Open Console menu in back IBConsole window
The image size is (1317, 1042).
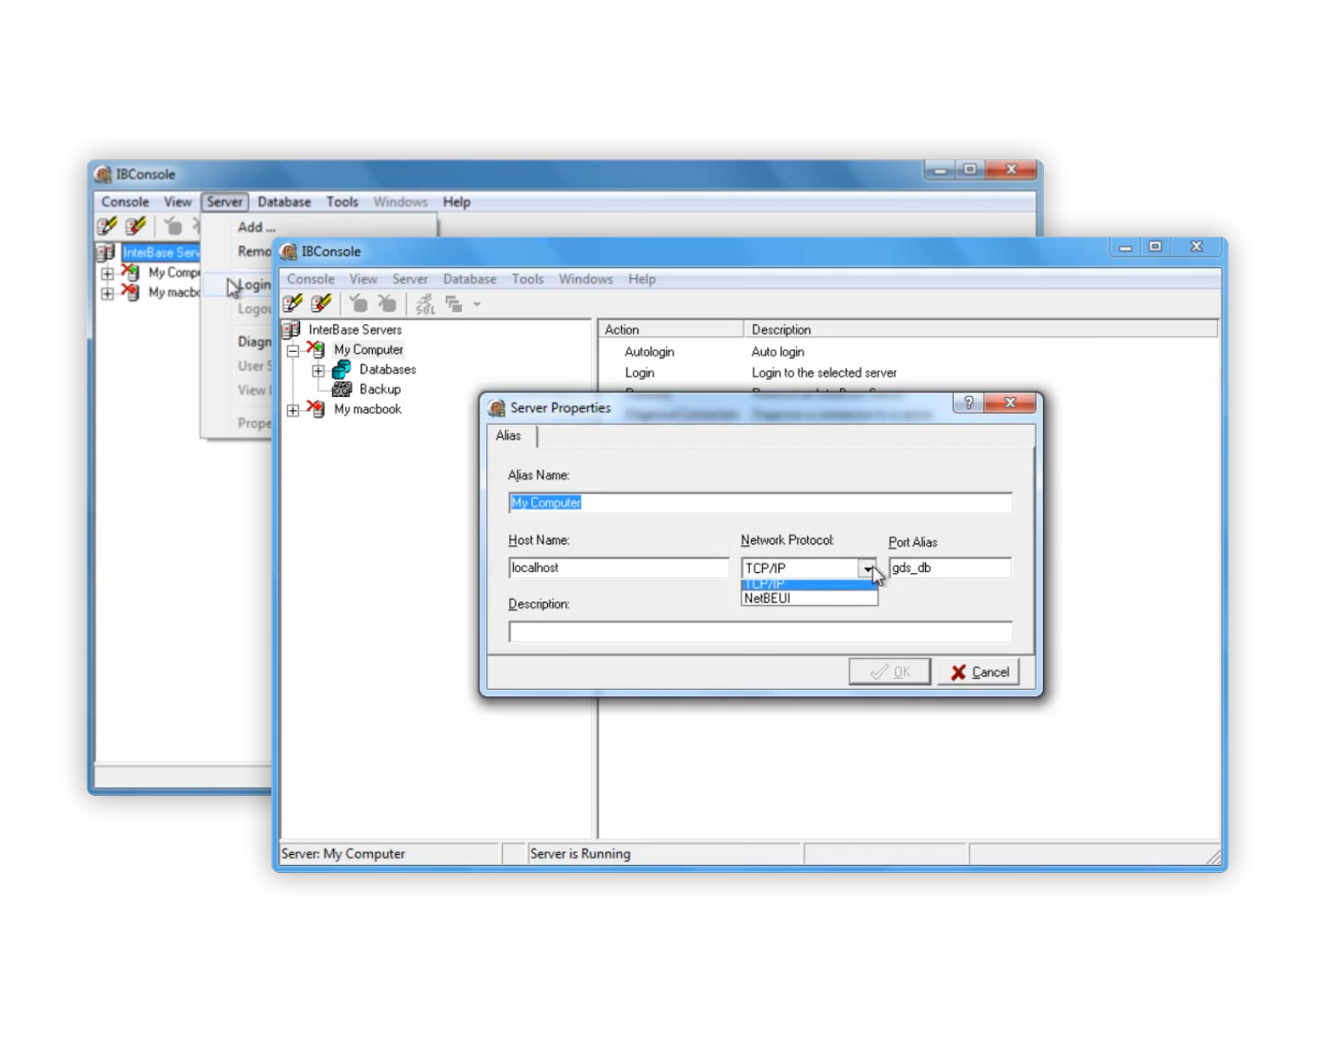[125, 202]
